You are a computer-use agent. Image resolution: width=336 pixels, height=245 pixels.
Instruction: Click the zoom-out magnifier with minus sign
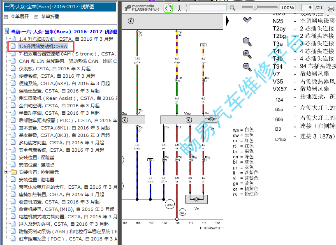coord(247,67)
